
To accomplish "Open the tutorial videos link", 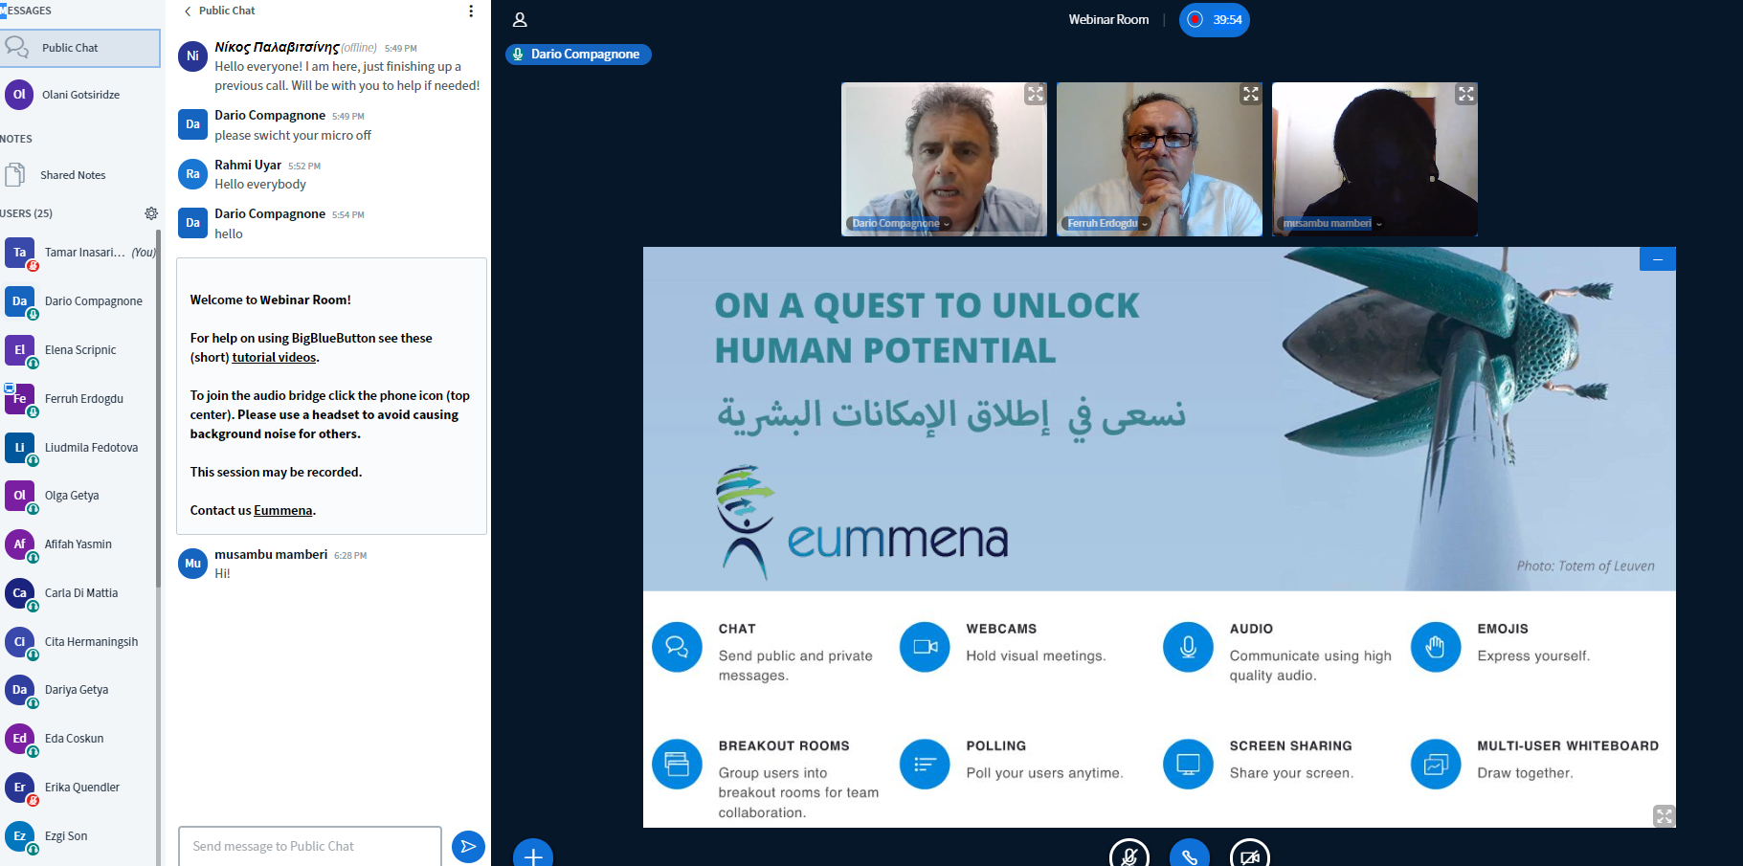I will point(274,358).
